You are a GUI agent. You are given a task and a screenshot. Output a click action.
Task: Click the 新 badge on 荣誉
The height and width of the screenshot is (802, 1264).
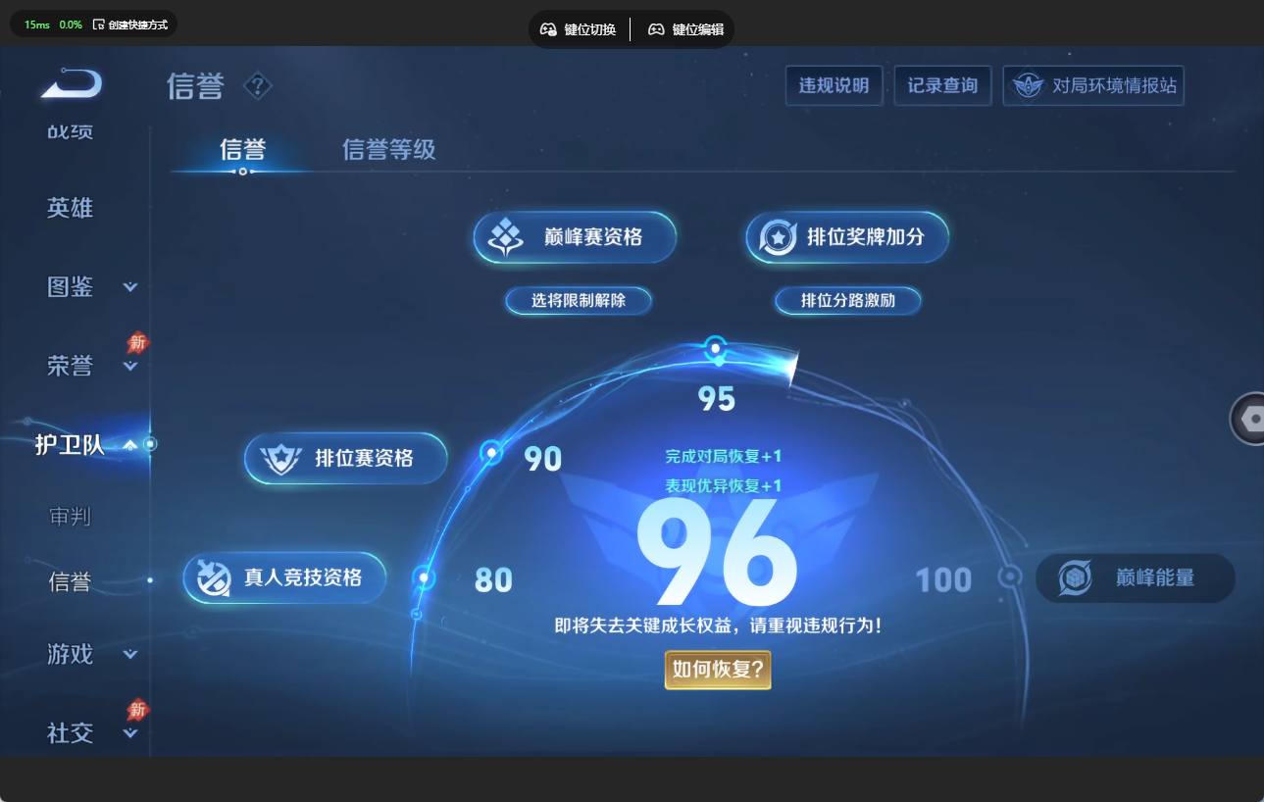138,343
